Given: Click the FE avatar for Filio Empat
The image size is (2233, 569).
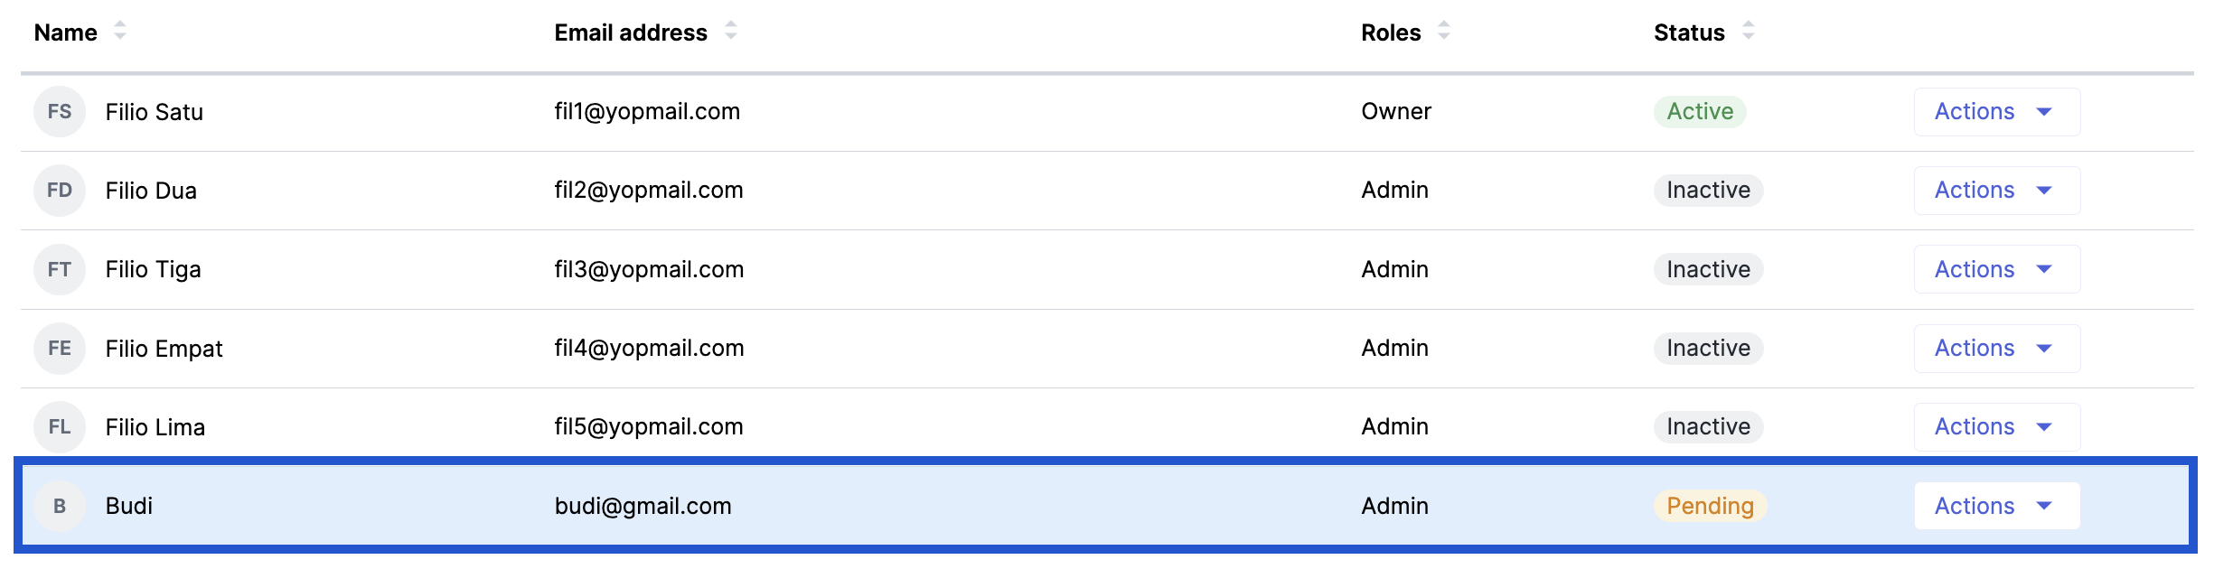Looking at the screenshot, I should 60,349.
